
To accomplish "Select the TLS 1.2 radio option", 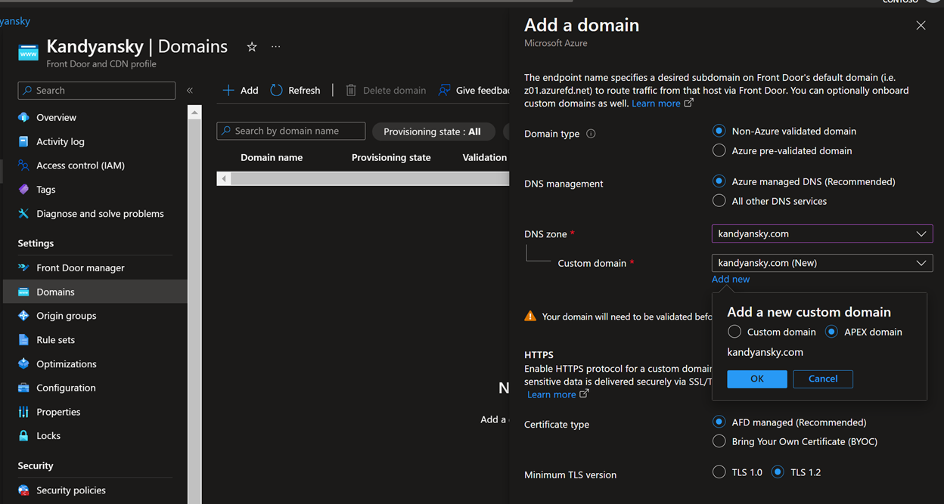I will 778,472.
